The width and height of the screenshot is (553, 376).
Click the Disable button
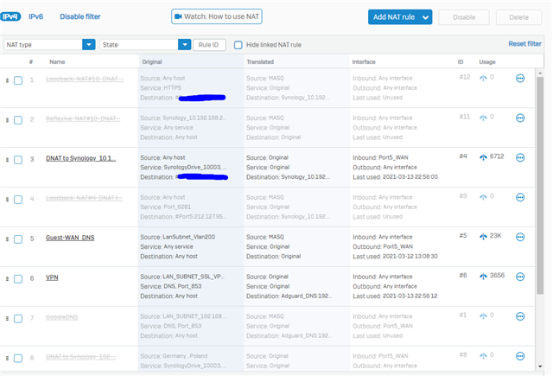click(464, 17)
